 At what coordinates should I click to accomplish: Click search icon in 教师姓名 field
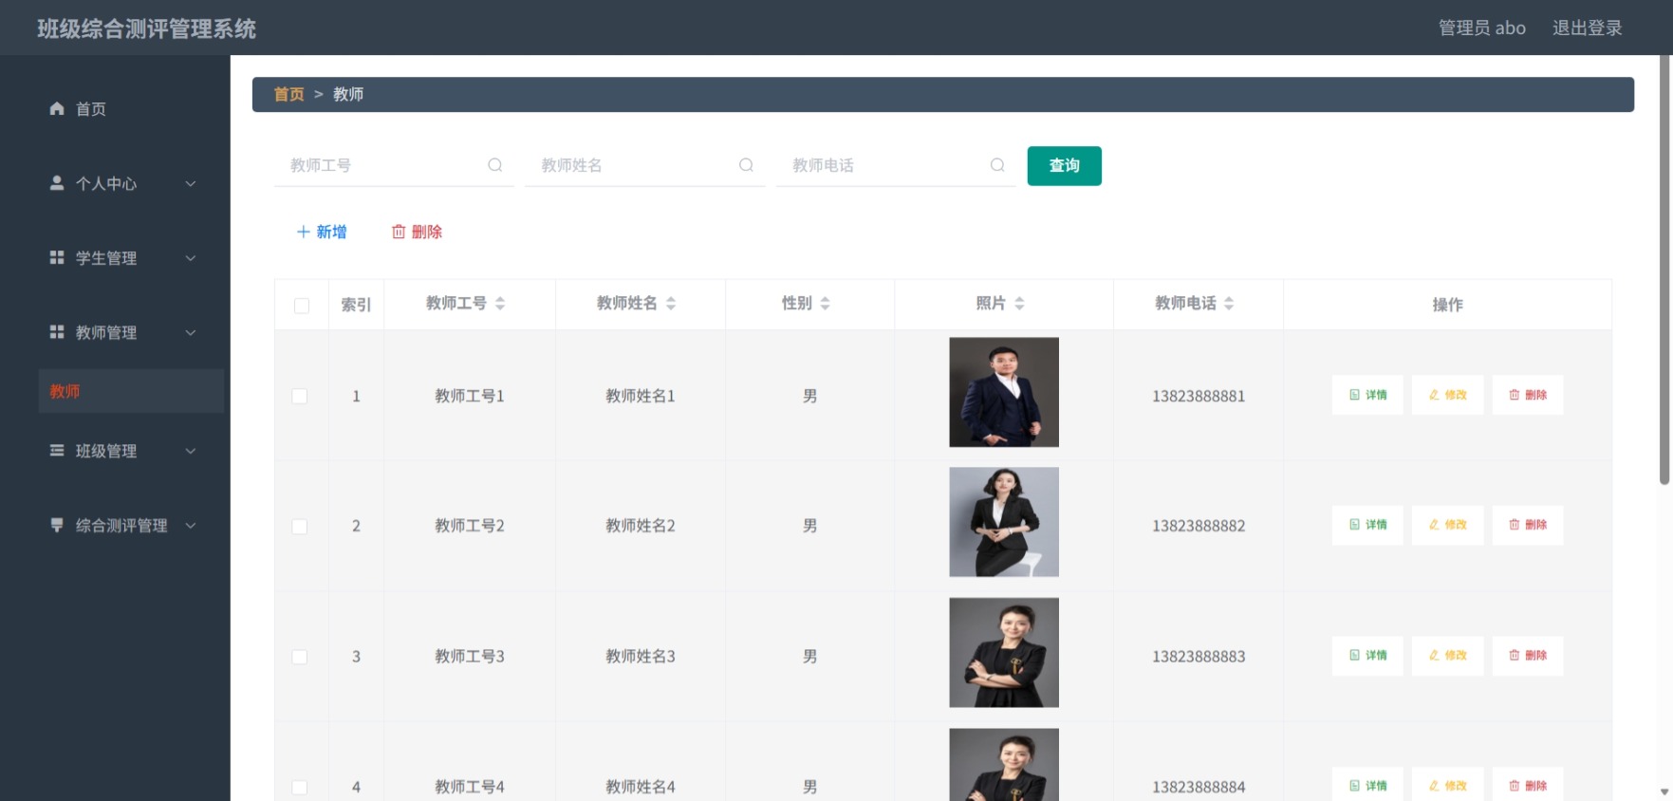tap(747, 165)
